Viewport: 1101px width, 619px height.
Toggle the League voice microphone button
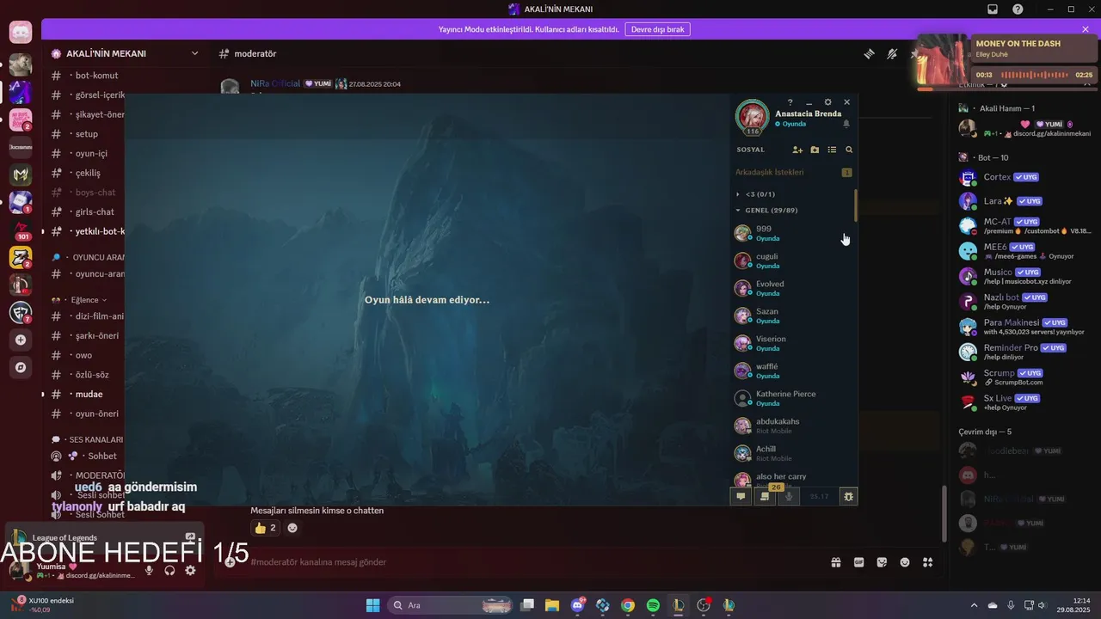pos(789,496)
